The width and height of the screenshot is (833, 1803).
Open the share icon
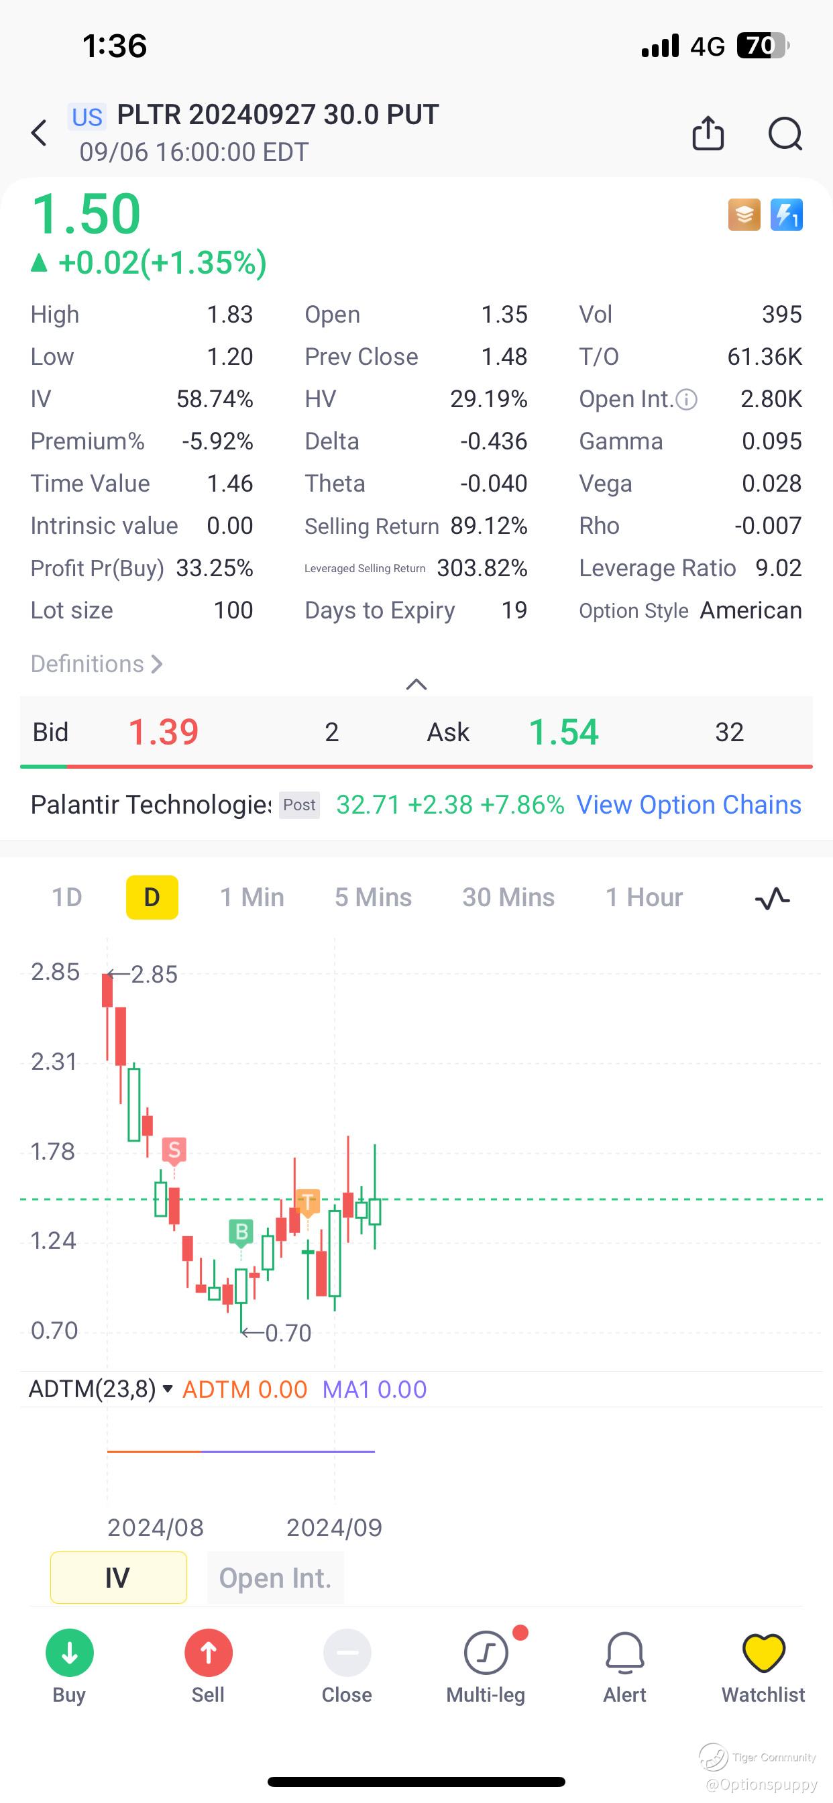point(708,133)
